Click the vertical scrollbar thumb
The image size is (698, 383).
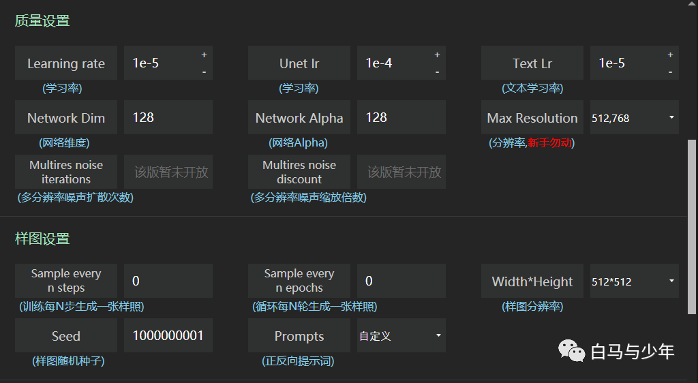[691, 227]
